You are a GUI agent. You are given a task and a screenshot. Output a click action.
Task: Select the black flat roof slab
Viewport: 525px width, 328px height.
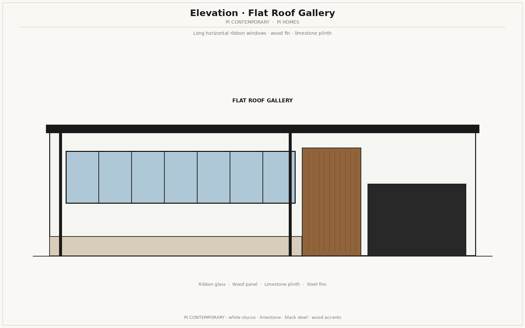point(262,129)
